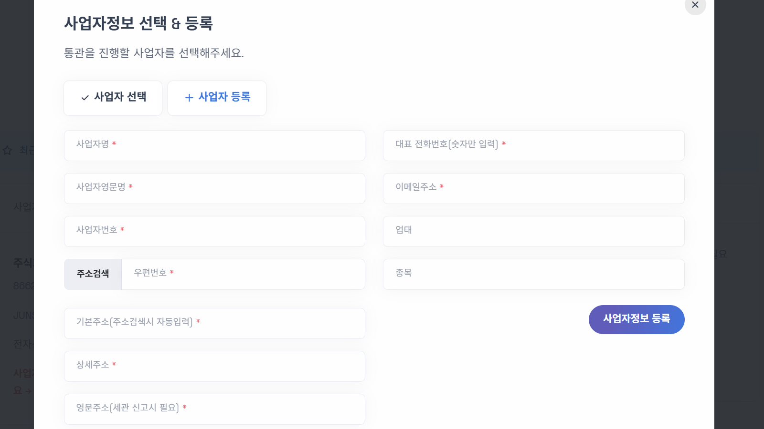The image size is (764, 429).
Task: Click the 대표 전화번호 input field
Action: pos(533,146)
